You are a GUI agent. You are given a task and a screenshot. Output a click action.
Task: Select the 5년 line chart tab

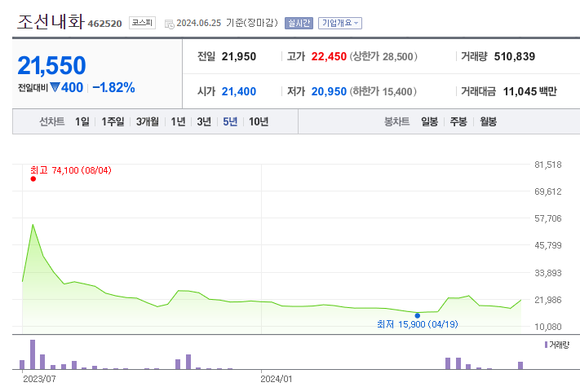click(230, 121)
